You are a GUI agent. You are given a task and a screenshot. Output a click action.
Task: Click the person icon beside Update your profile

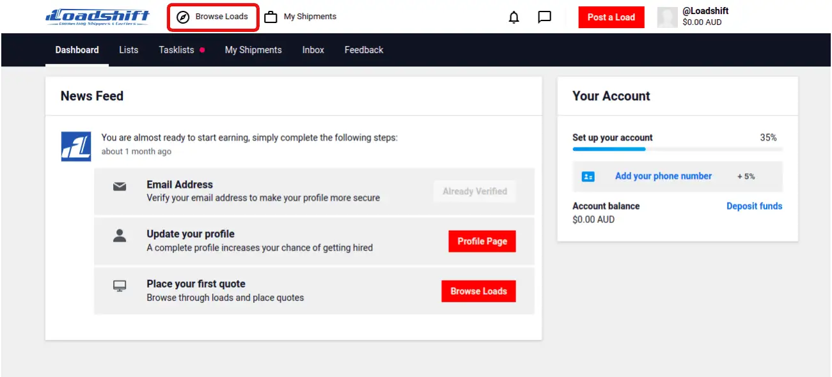point(120,236)
